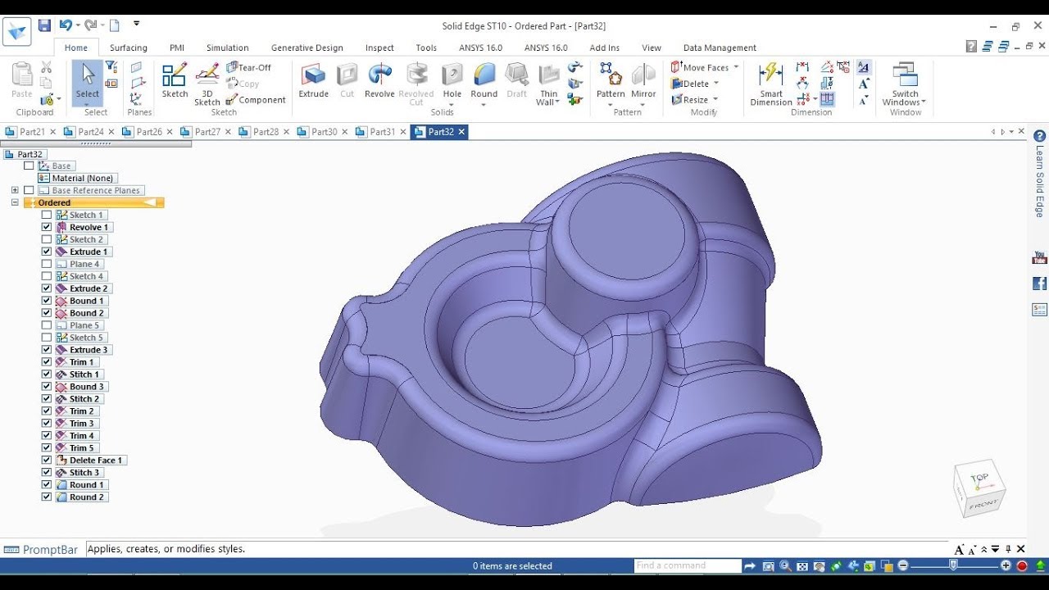The image size is (1049, 590).
Task: Select the Extrude tool
Action: 313,80
